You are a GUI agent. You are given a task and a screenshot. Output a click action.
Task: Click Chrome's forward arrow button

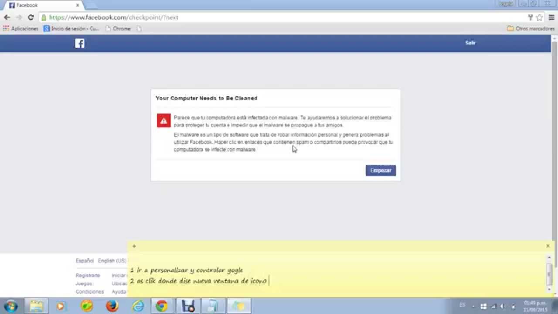click(19, 17)
